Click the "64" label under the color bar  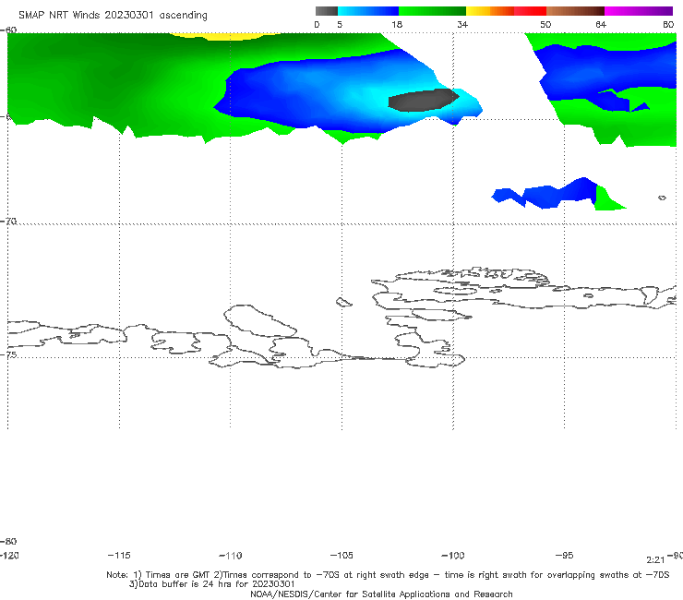[x=601, y=25]
